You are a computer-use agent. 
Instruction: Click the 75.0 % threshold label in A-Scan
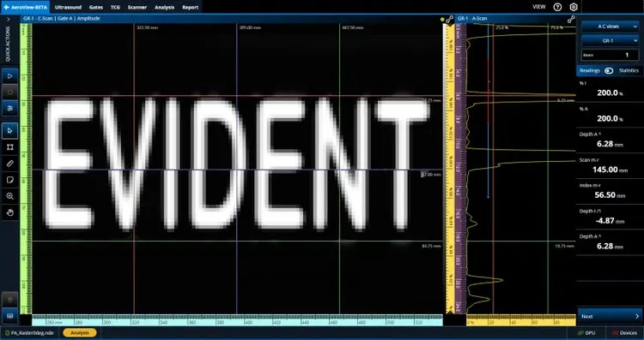[x=556, y=27]
